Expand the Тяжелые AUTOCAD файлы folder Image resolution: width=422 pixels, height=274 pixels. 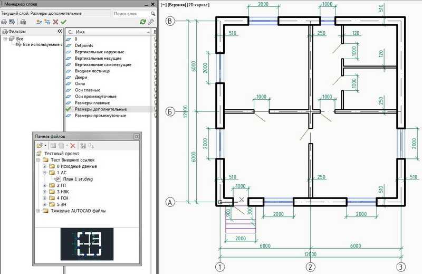tap(38, 211)
